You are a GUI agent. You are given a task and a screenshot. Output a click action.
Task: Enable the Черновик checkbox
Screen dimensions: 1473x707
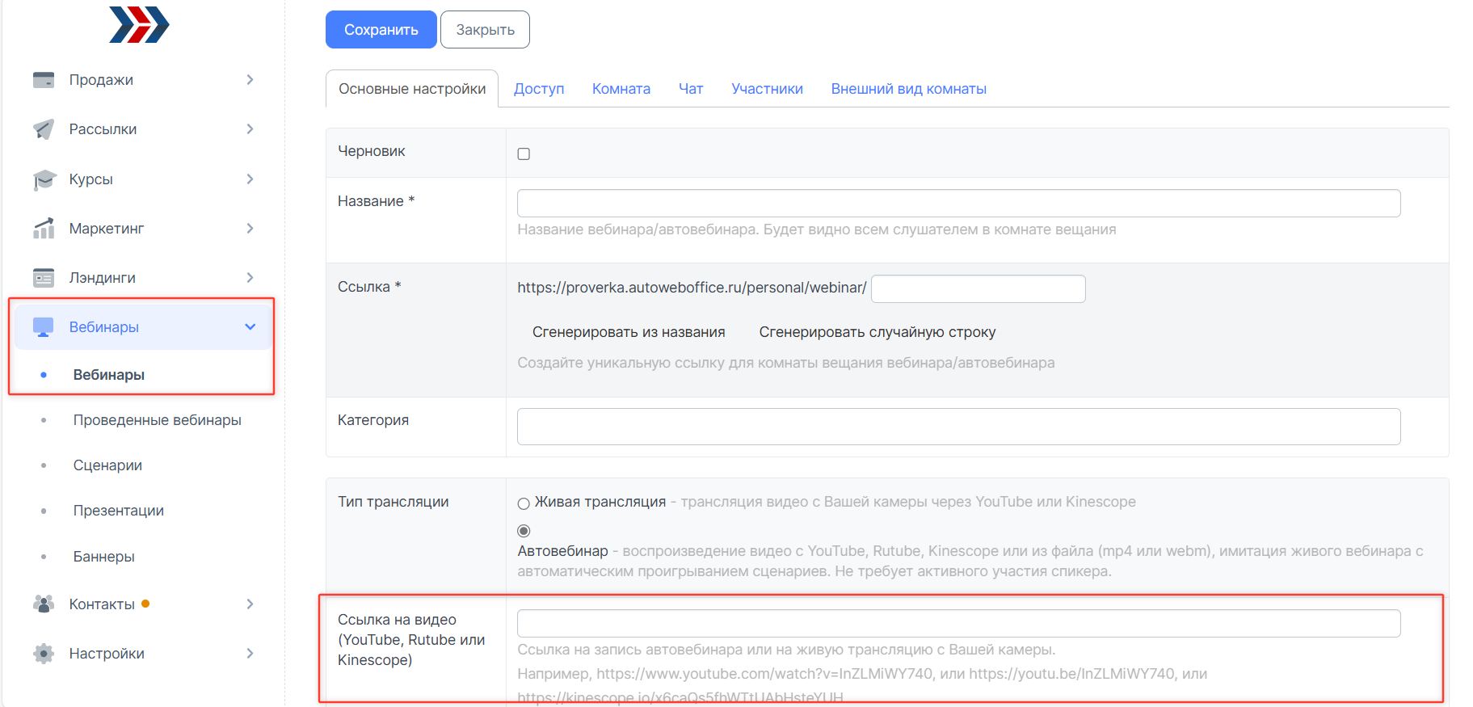pyautogui.click(x=524, y=154)
